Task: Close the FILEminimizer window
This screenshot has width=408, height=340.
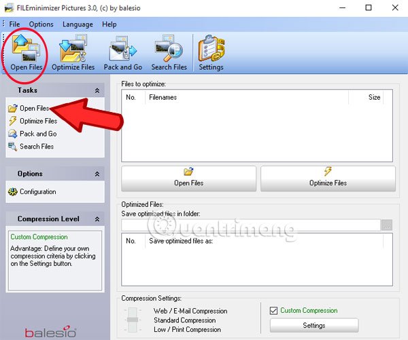Action: pos(395,7)
